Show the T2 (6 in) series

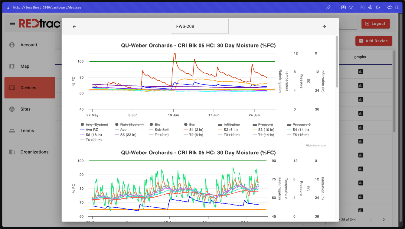point(194,135)
